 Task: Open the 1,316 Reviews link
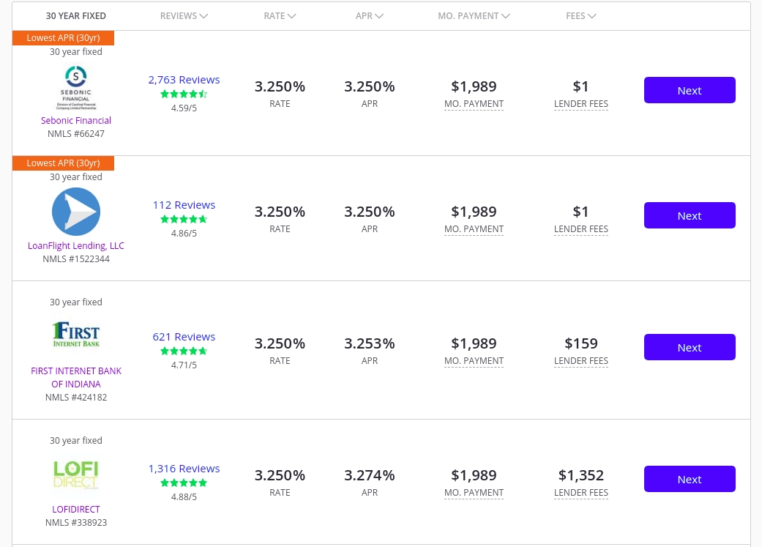click(184, 469)
